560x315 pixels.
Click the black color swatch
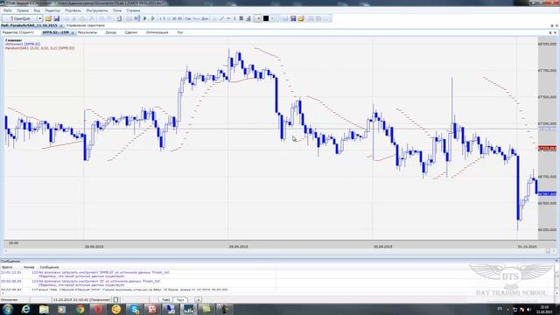point(266,18)
